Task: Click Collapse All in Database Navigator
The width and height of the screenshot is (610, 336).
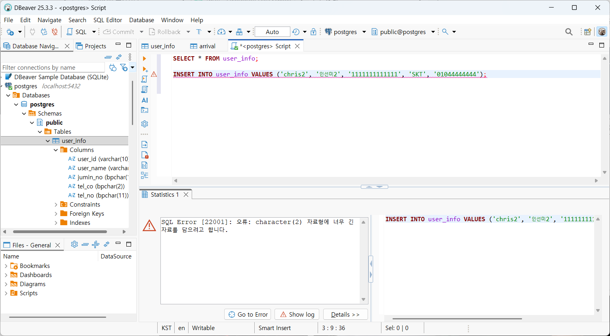Action: pyautogui.click(x=108, y=57)
